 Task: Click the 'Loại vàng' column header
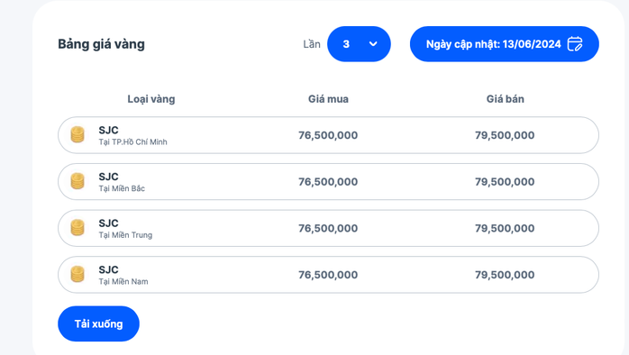151,99
